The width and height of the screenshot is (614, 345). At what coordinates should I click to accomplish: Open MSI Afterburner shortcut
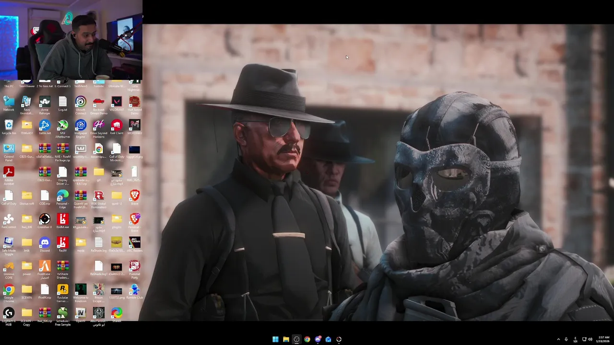coord(62,129)
